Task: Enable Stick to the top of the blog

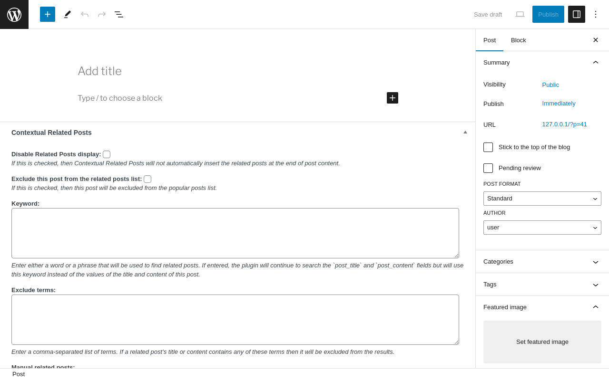Action: tap(488, 147)
